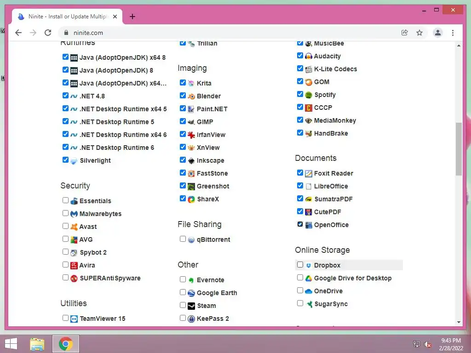Uncheck Java (AdoptOpenJDK) x64 8 checkbox
471x353 pixels.
coord(65,57)
